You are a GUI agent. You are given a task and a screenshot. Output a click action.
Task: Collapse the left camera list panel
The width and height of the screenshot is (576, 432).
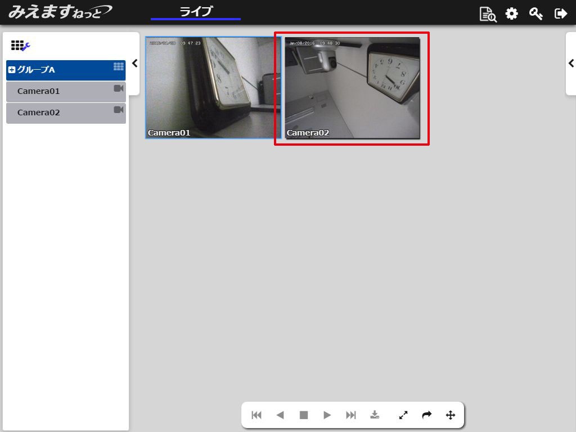134,64
